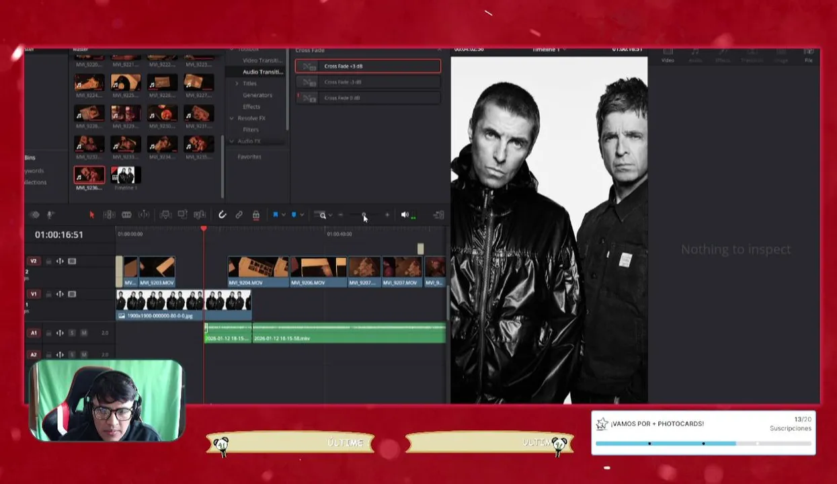This screenshot has width=837, height=484.
Task: Click the timeline zoom out minus button
Action: (x=340, y=215)
